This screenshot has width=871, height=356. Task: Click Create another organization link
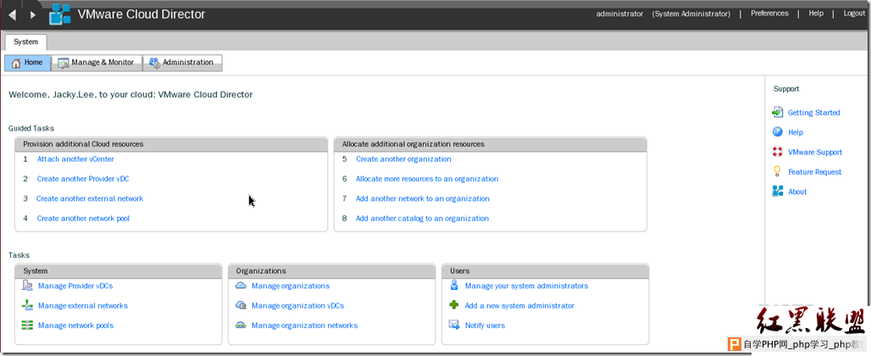404,159
